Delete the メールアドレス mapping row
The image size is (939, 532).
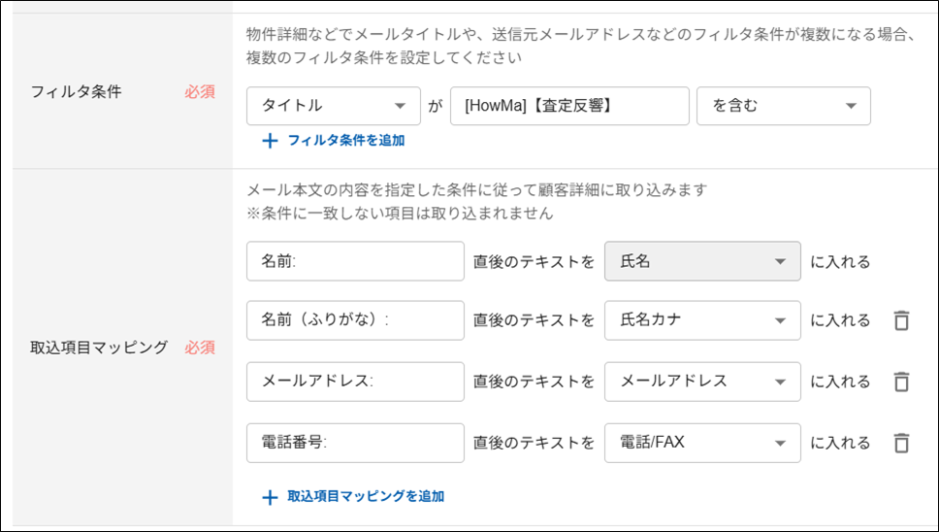[901, 382]
